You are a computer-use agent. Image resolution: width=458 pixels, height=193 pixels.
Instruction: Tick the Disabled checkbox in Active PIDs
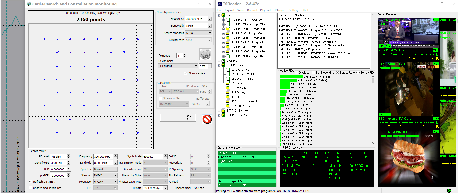(297, 73)
